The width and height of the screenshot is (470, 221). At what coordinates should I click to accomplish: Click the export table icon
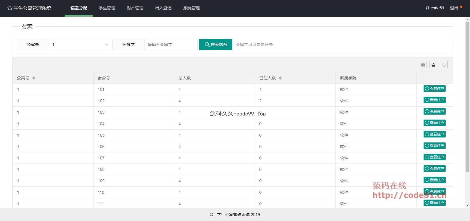[433, 64]
